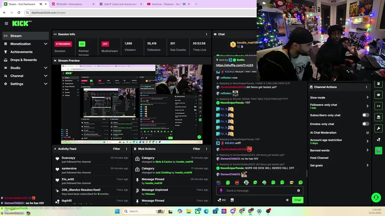The width and height of the screenshot is (385, 216).
Task: Switch to the Zelle browser tab
Action: click(120, 4)
